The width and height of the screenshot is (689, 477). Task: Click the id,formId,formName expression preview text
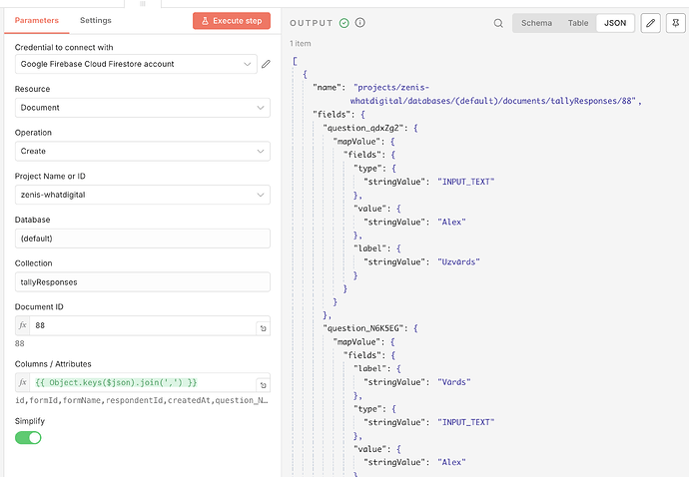[x=142, y=400]
